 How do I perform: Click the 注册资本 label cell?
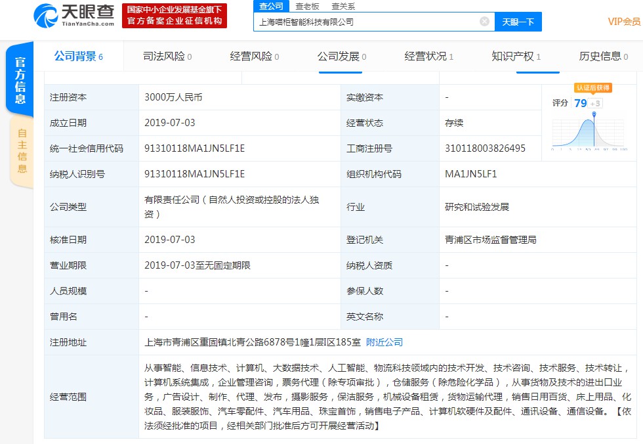(x=91, y=97)
